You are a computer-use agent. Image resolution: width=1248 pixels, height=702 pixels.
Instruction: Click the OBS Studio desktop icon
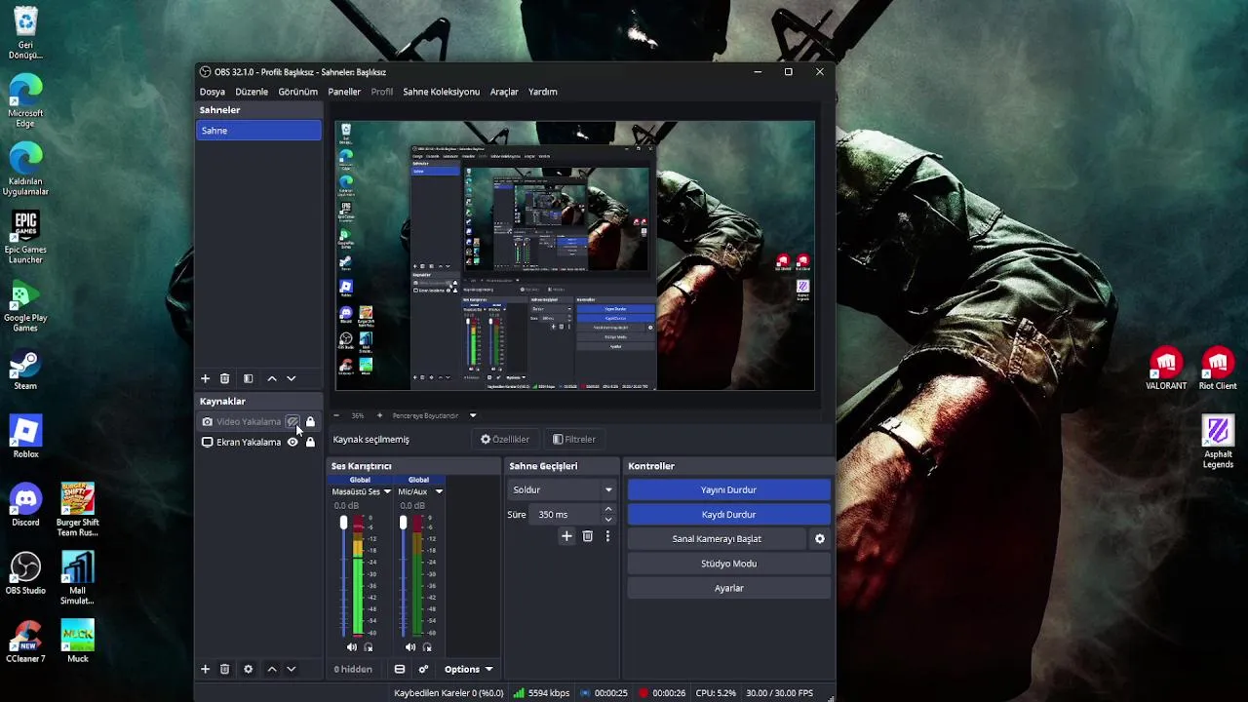point(25,573)
